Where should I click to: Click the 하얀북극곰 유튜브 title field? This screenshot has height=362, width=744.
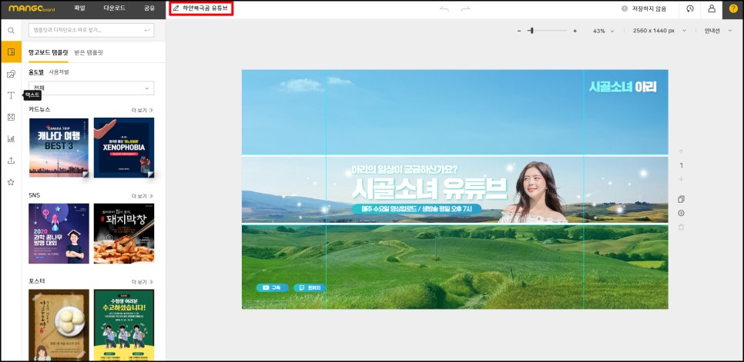(x=202, y=8)
